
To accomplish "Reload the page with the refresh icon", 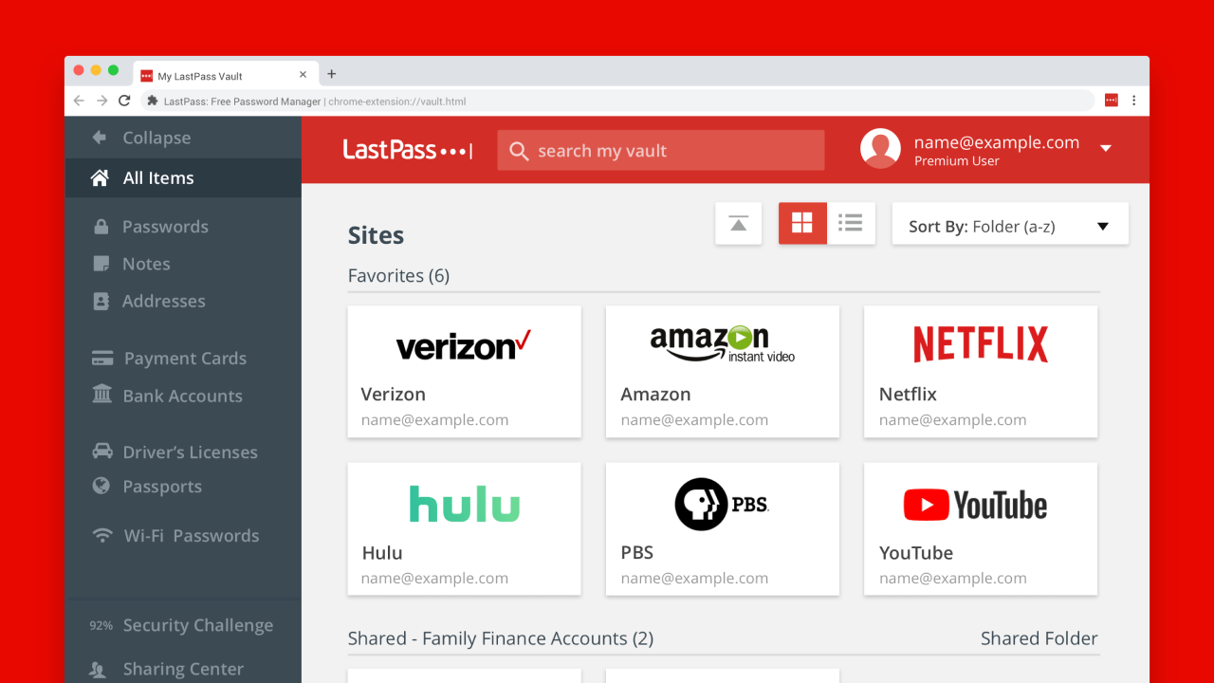I will pos(124,101).
